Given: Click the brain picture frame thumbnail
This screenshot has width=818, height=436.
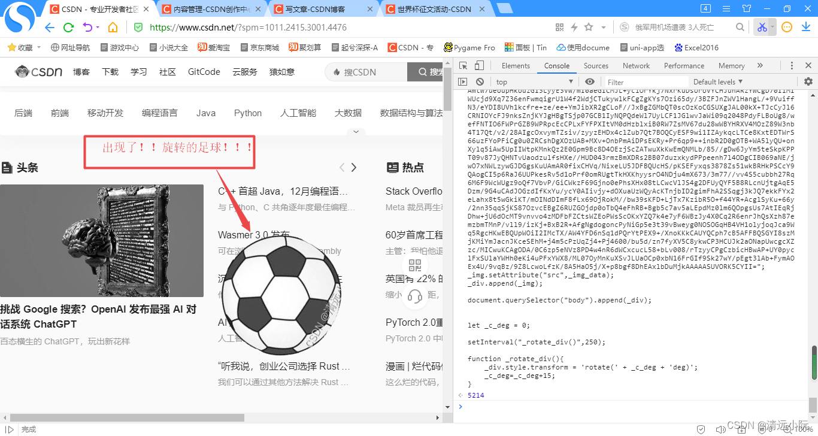Looking at the screenshot, I should [102, 241].
